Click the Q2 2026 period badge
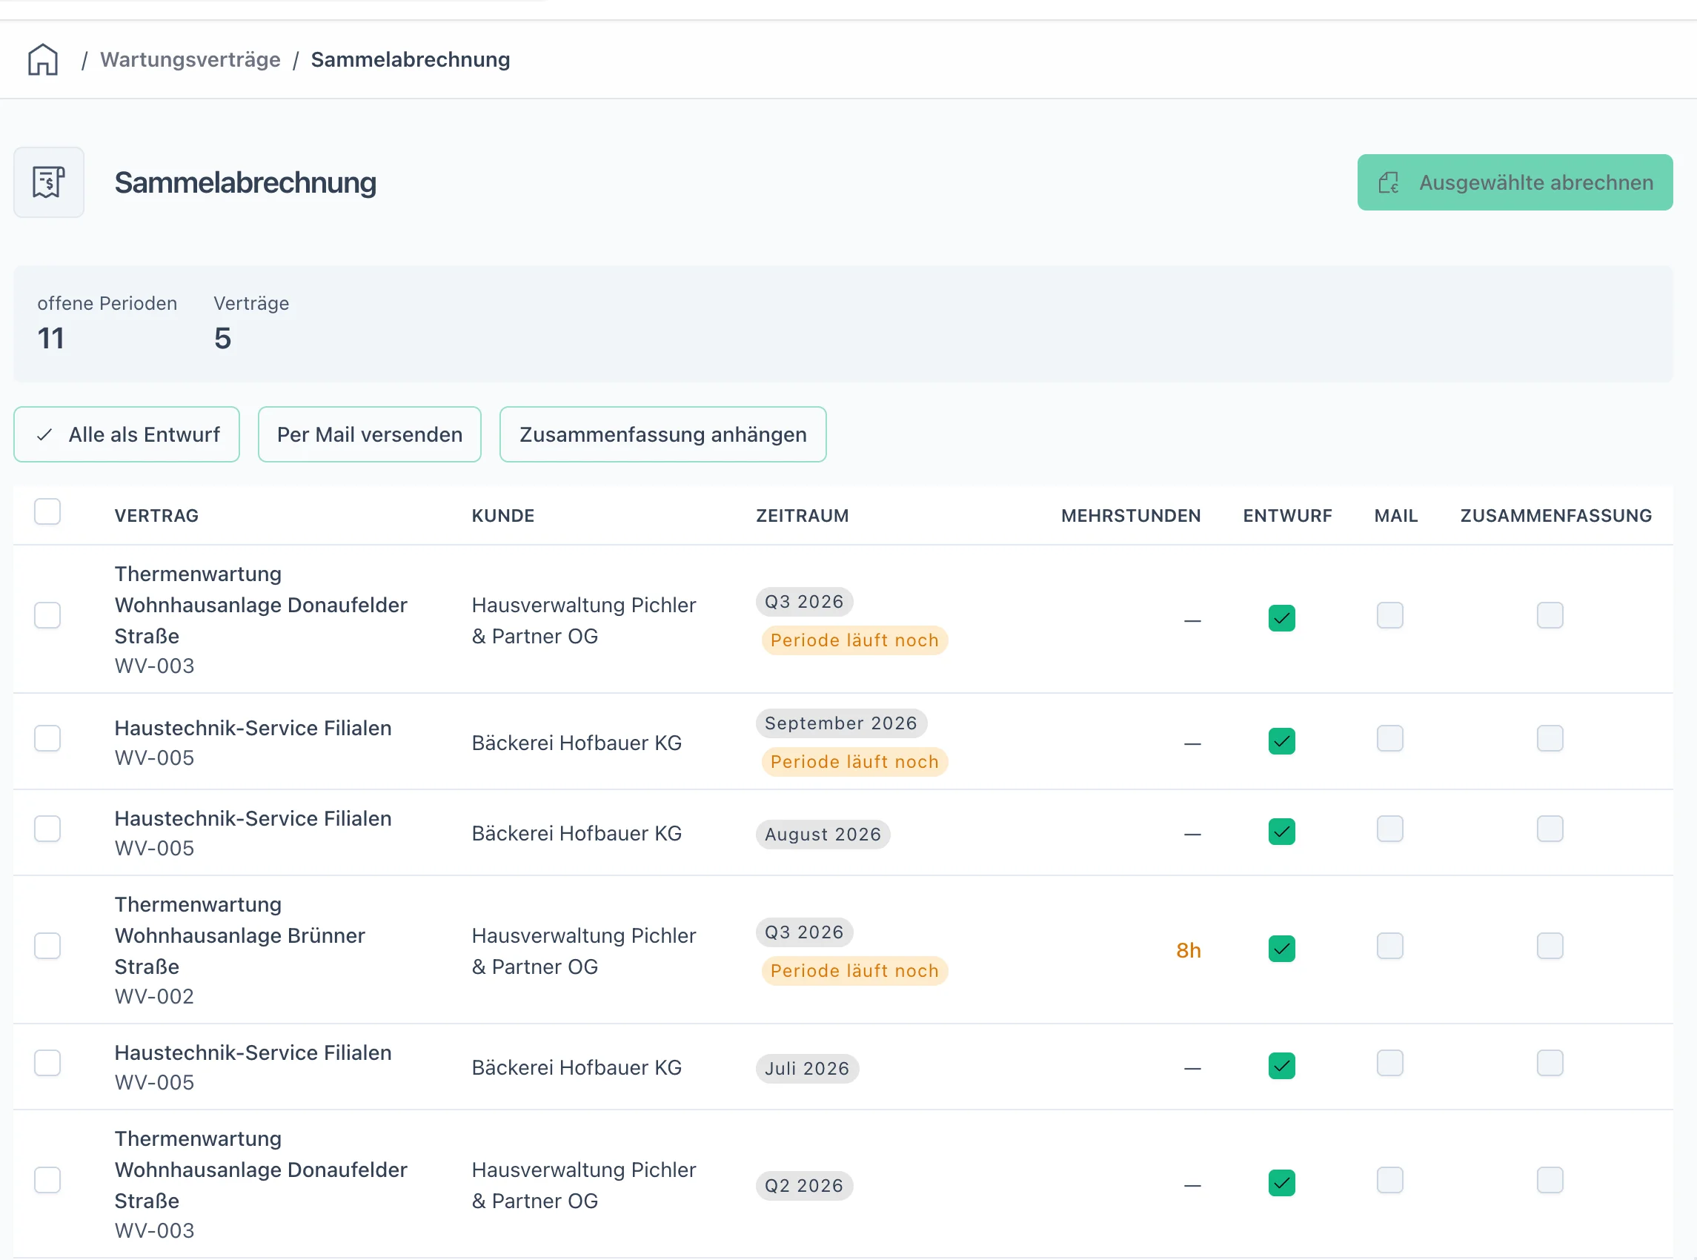1697x1260 pixels. pos(804,1186)
